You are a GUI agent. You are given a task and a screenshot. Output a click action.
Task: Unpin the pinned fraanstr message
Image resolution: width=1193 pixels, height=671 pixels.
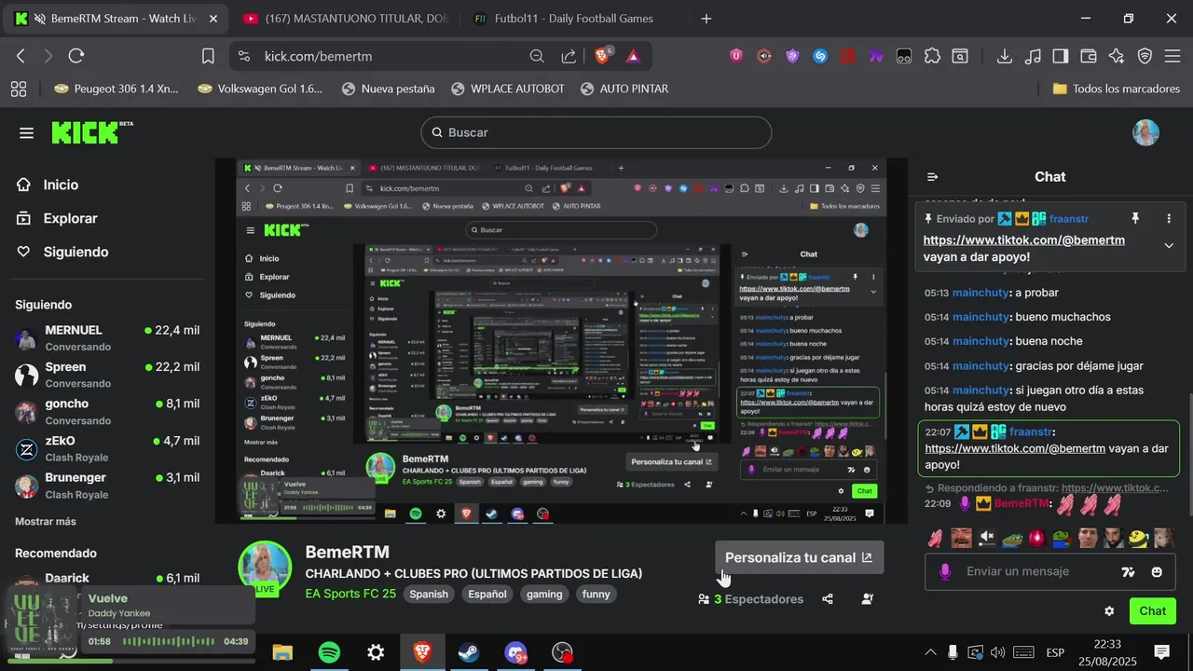coord(1135,219)
